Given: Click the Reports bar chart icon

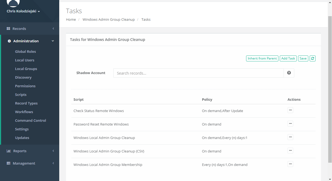Looking at the screenshot, I should (x=9, y=151).
